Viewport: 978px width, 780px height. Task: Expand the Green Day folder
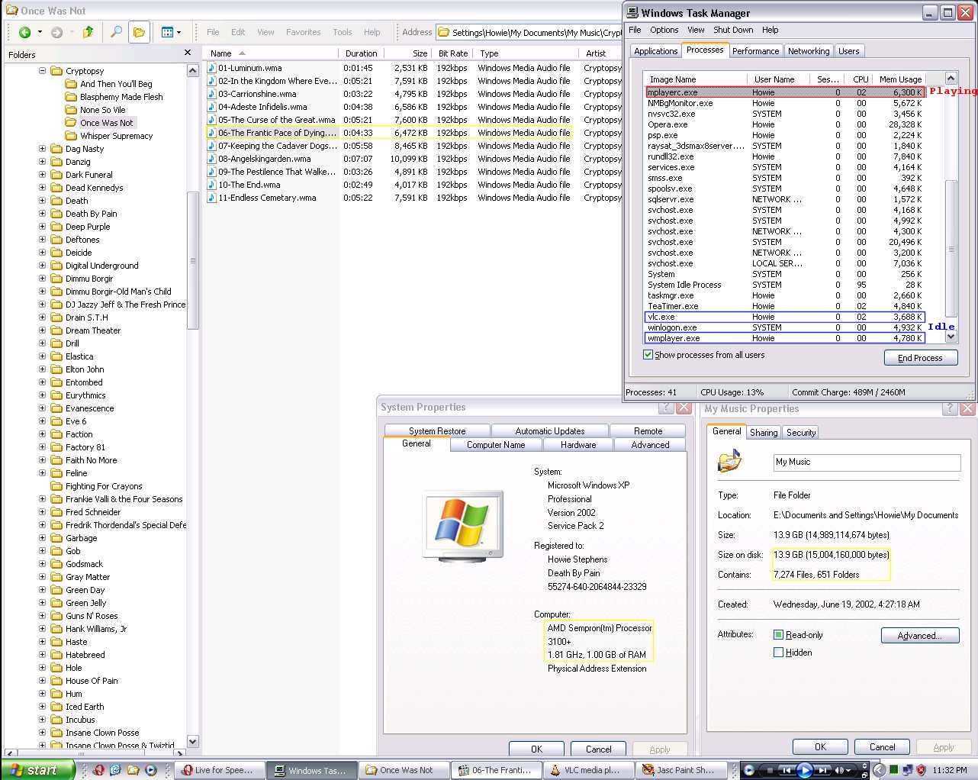coord(43,590)
